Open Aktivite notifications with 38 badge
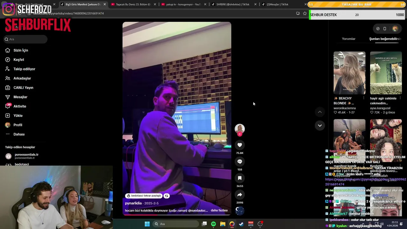This screenshot has height=229, width=407. click(20, 106)
